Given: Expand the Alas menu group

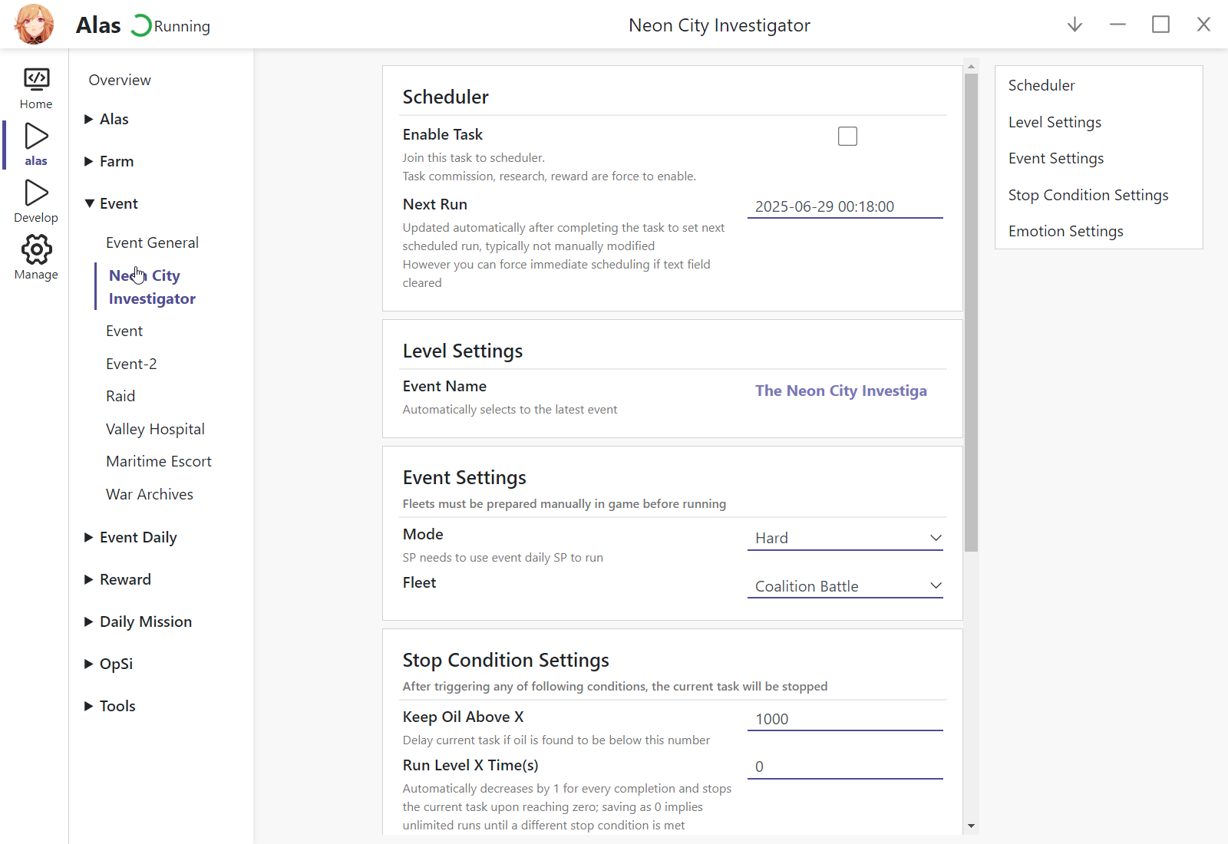Looking at the screenshot, I should pyautogui.click(x=106, y=119).
